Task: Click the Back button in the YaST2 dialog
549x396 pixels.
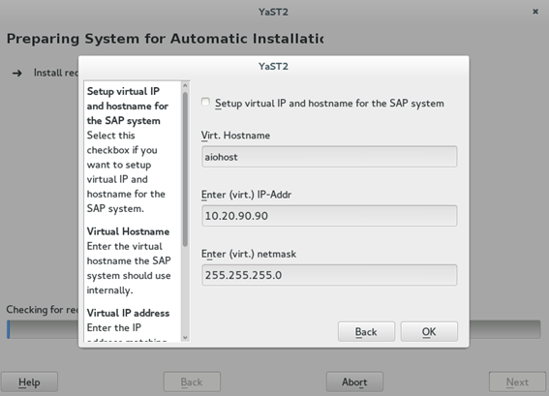Action: [366, 331]
